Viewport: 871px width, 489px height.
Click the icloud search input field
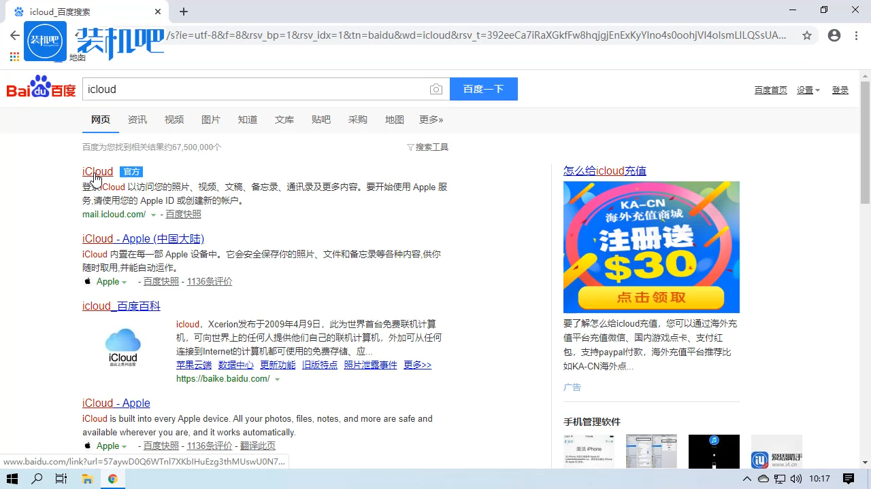pyautogui.click(x=255, y=90)
